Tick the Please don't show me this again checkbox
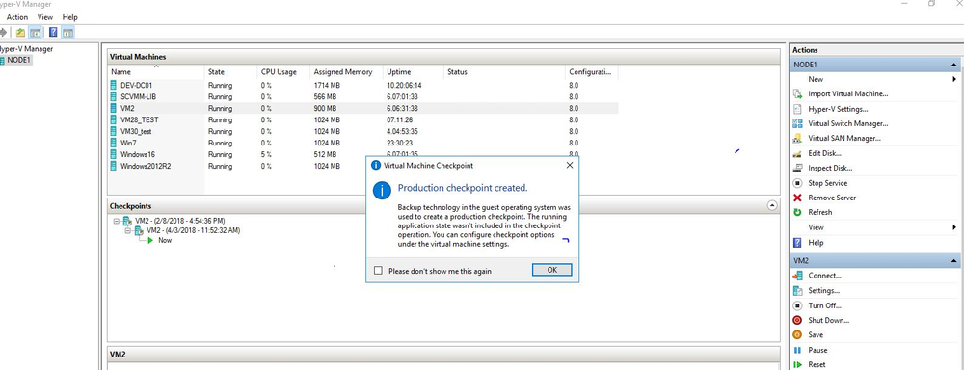The width and height of the screenshot is (964, 370). [378, 271]
